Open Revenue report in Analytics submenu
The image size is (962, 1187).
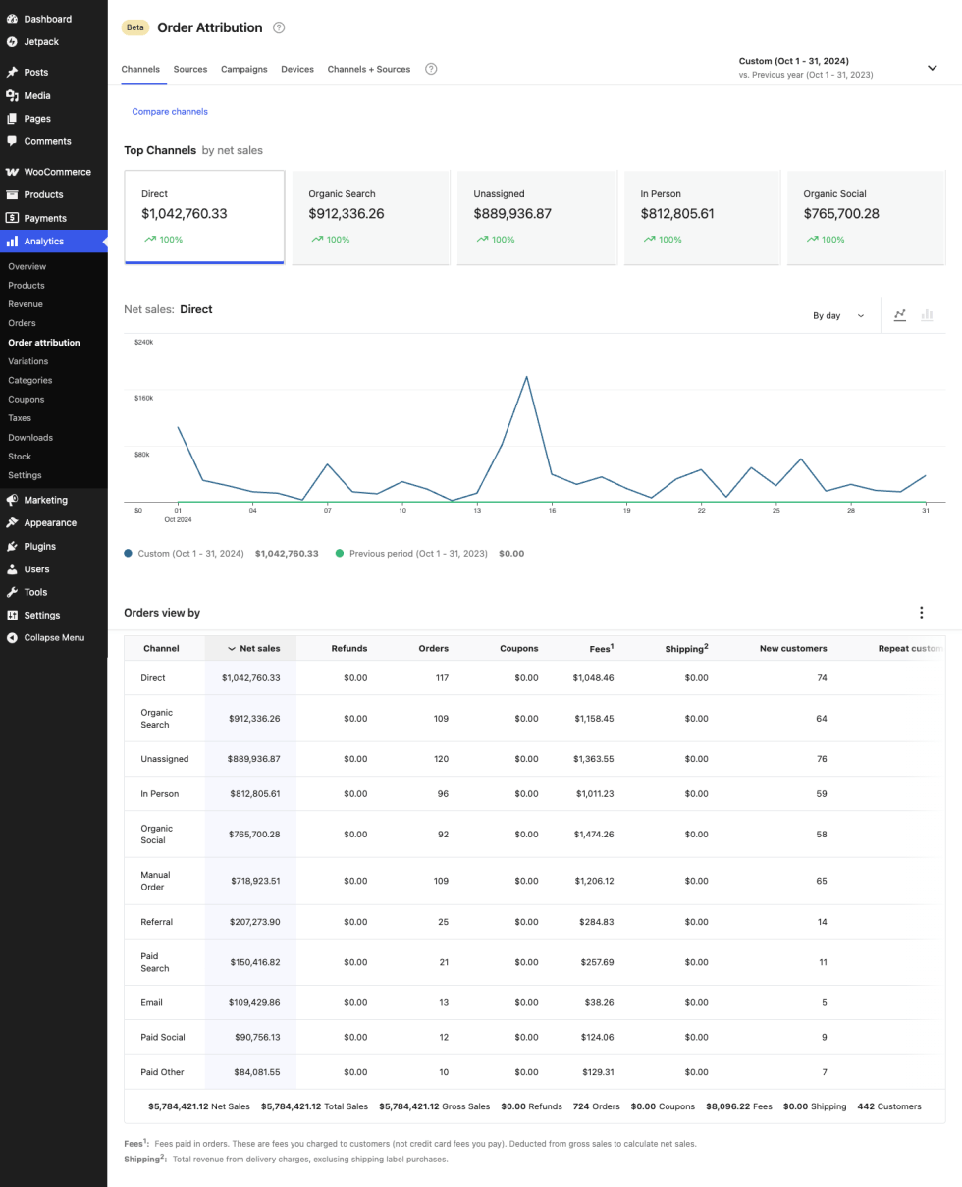(26, 304)
